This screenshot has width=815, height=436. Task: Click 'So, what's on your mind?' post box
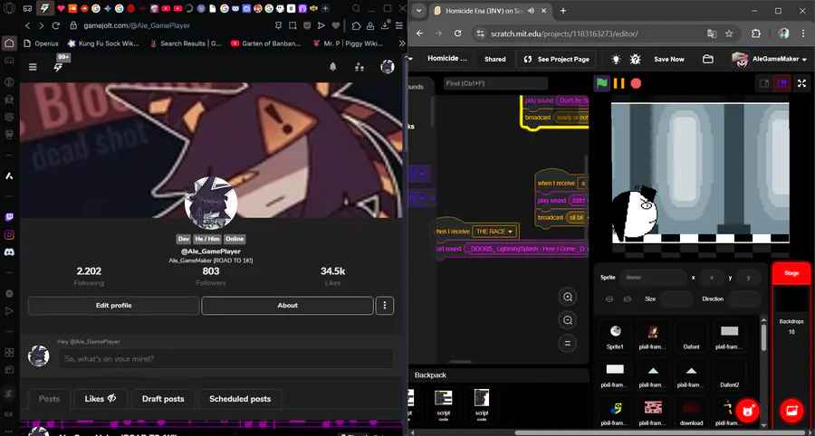tap(225, 359)
